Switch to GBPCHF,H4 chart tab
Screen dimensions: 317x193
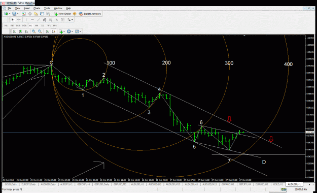(x=84, y=184)
